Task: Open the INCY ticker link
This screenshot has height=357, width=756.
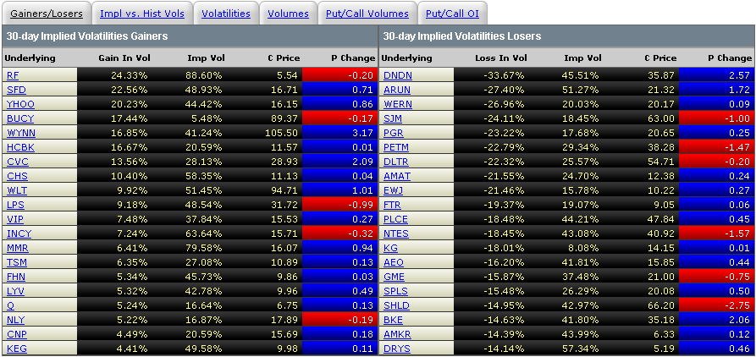Action: coord(19,233)
